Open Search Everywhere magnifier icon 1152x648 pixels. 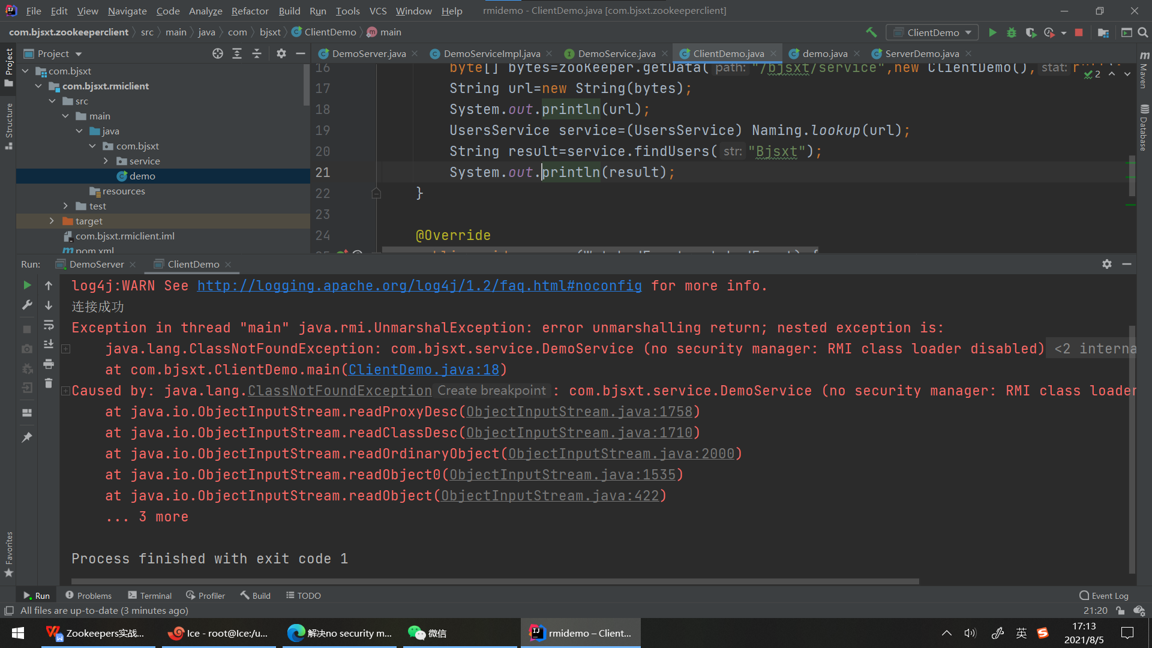coord(1143,32)
